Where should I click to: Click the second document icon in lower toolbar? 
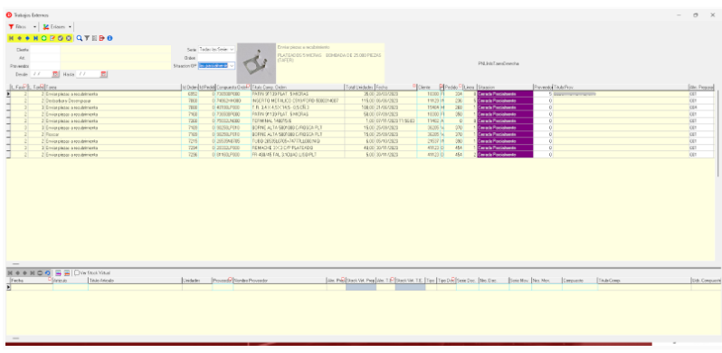tap(67, 272)
